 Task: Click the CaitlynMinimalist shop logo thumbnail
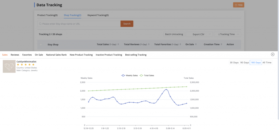9,66
